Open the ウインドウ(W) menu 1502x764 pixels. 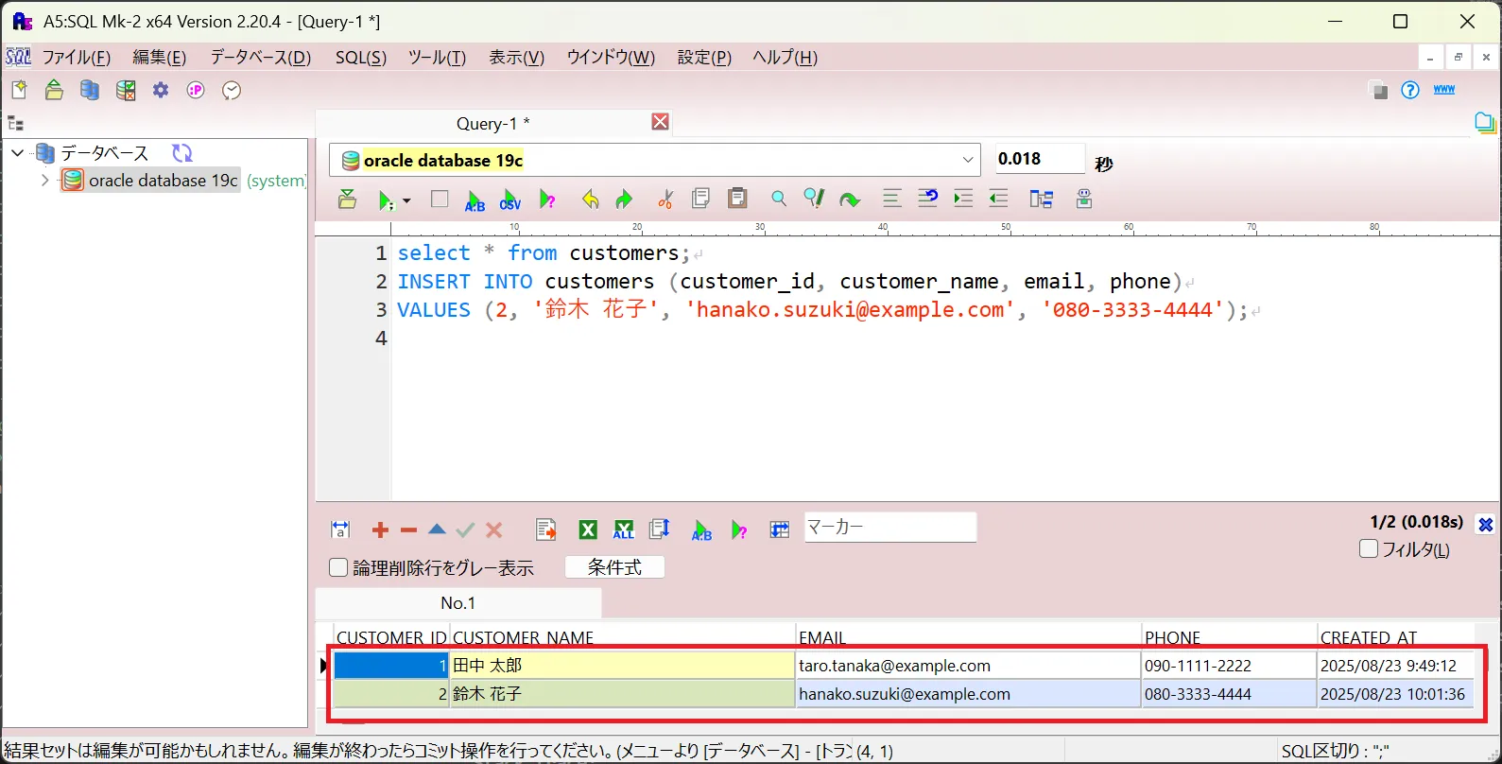point(611,58)
